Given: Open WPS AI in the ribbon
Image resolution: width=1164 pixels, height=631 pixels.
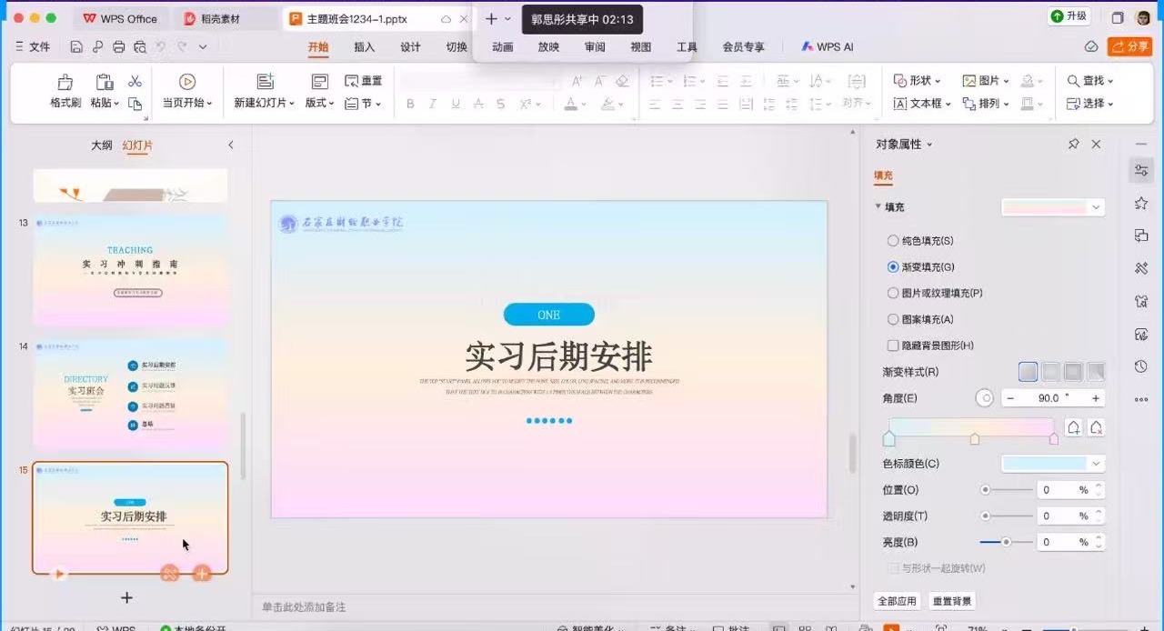Looking at the screenshot, I should 827,46.
